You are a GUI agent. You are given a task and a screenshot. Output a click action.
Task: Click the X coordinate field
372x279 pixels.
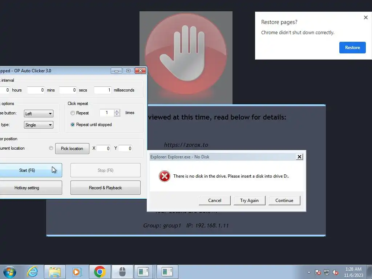pos(103,148)
